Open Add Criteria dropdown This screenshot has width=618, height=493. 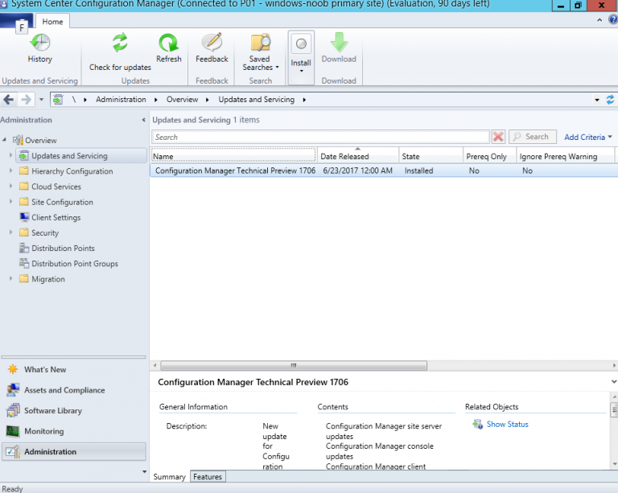[587, 137]
